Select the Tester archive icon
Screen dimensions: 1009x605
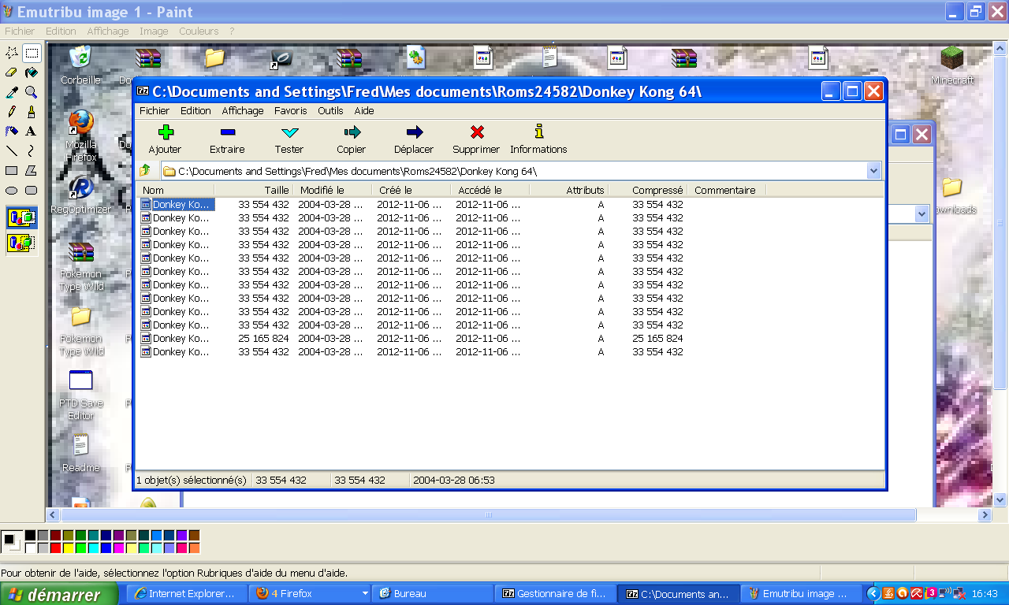pos(289,138)
